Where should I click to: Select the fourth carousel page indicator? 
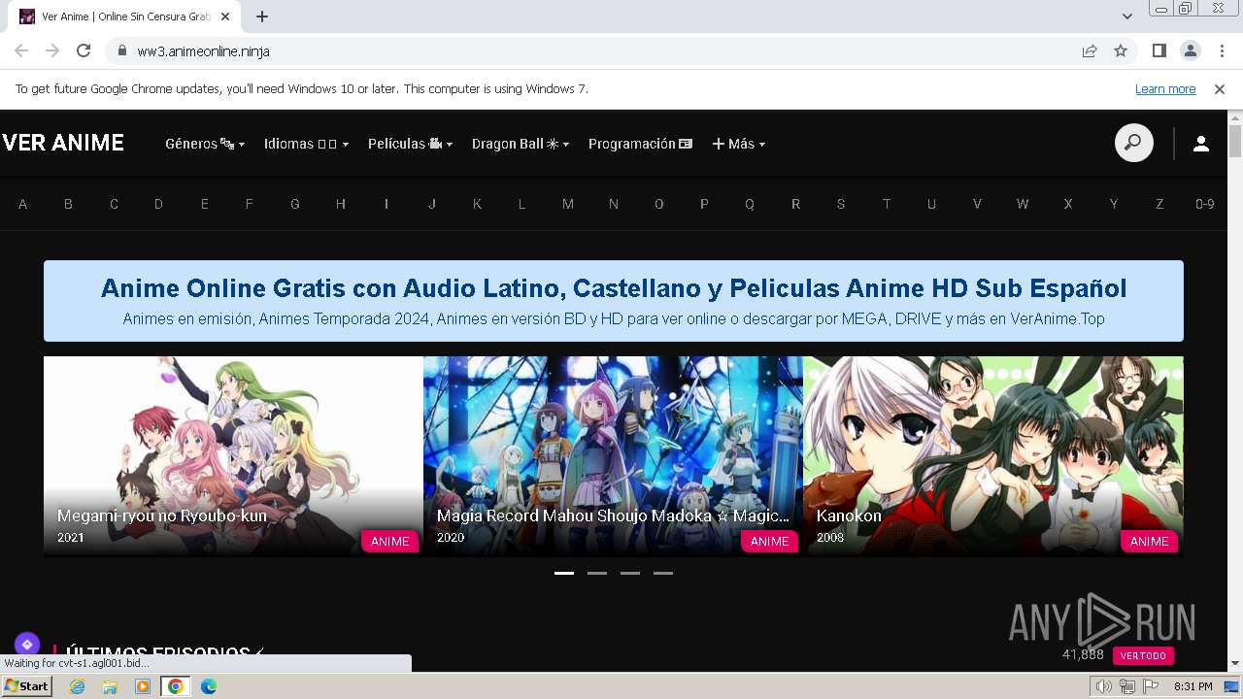tap(663, 573)
